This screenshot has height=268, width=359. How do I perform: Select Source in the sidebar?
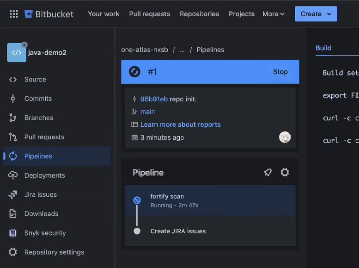(57, 80)
